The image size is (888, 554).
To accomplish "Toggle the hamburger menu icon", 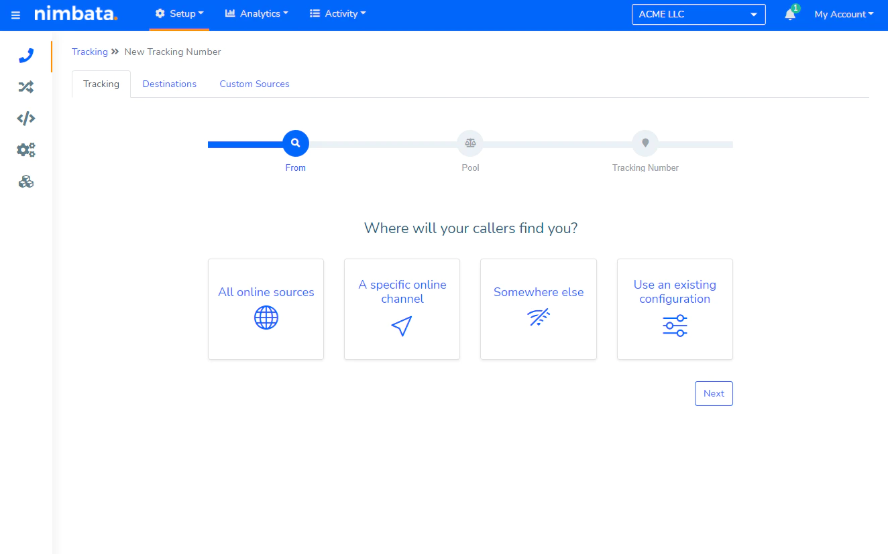I will click(15, 15).
